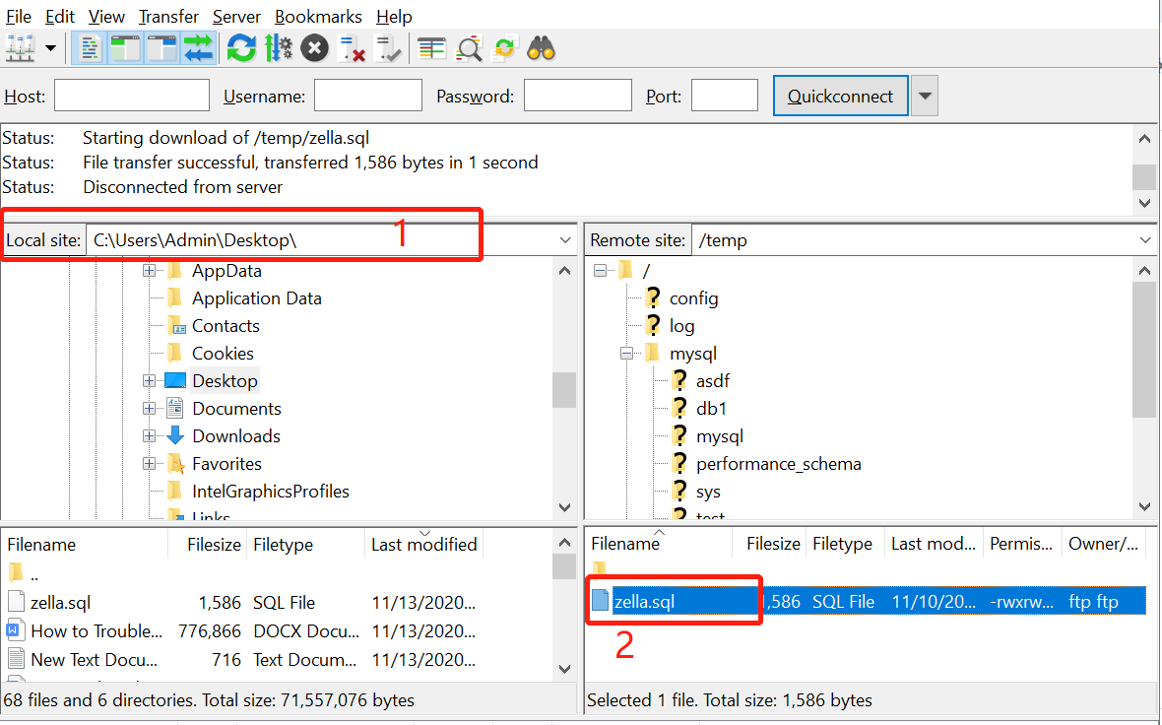Open the Transfer menu
1162x725 pixels.
coord(168,17)
